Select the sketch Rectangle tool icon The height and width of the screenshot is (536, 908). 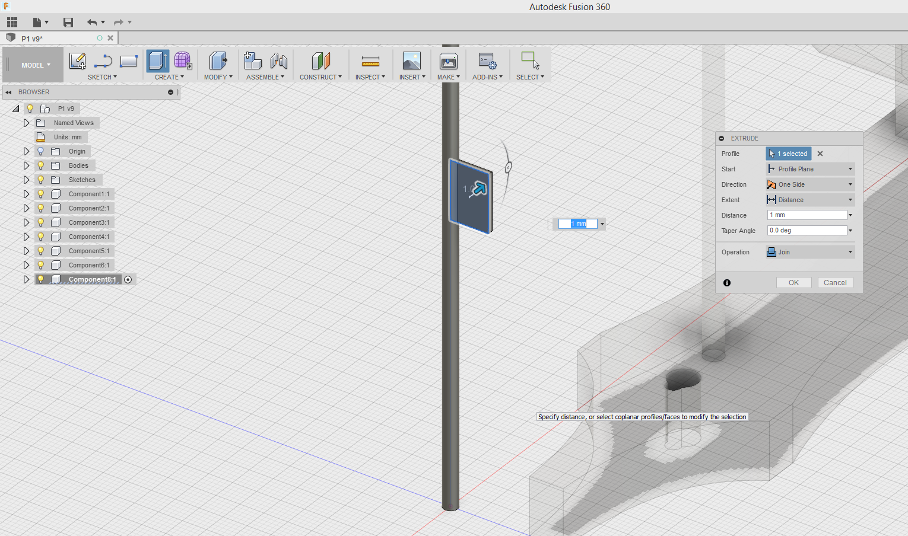129,61
